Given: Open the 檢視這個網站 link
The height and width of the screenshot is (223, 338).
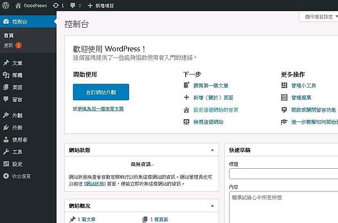Looking at the screenshot, I should click(x=208, y=122).
